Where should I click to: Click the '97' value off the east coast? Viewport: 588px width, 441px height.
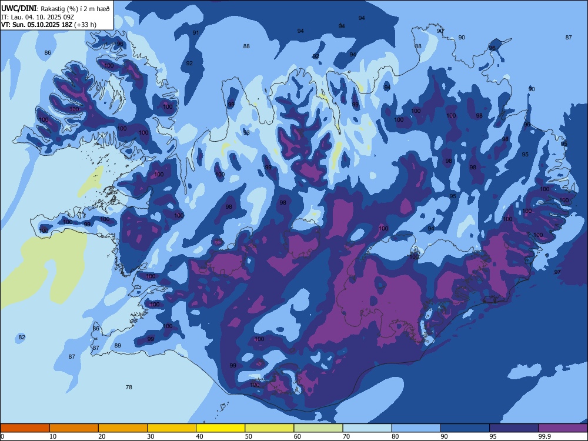pyautogui.click(x=557, y=272)
